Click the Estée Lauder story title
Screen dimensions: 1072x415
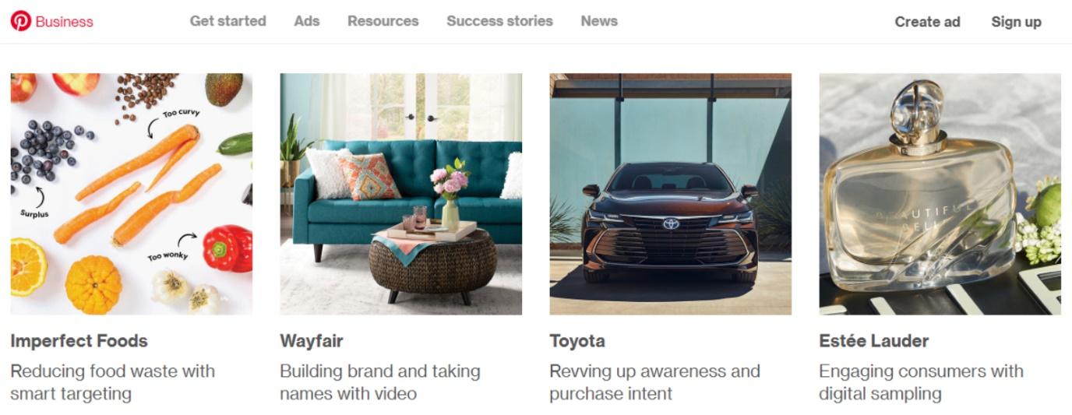(873, 341)
